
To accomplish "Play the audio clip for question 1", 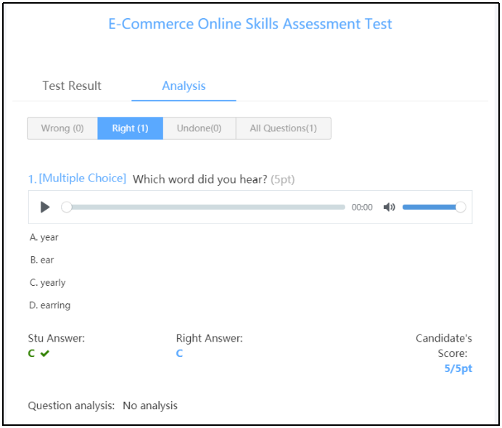I will 45,207.
